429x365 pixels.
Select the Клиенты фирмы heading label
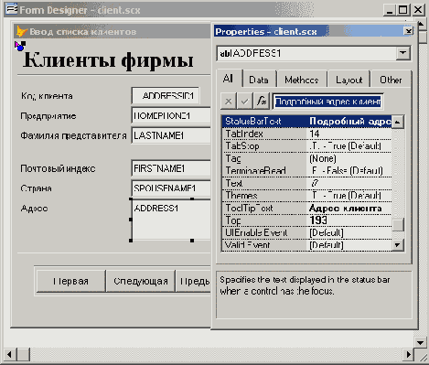108,59
